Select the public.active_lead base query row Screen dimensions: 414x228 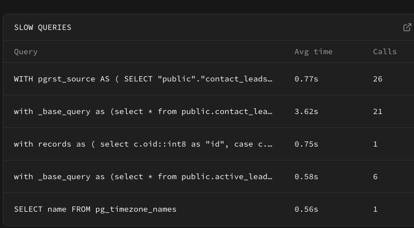click(x=143, y=177)
